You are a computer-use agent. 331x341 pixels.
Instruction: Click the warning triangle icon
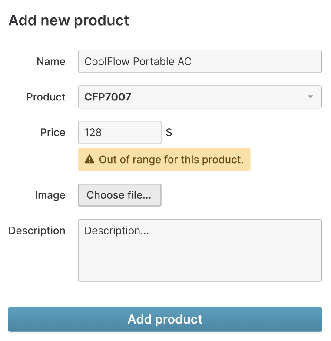coord(89,160)
